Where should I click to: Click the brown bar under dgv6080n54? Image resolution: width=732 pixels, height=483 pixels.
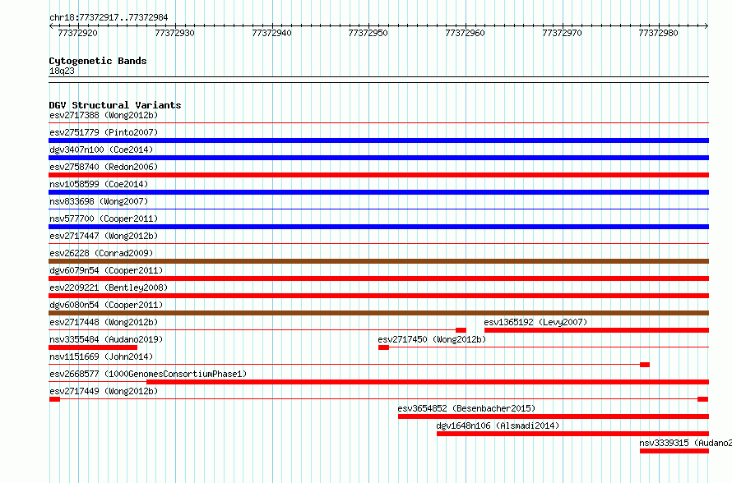[378, 313]
